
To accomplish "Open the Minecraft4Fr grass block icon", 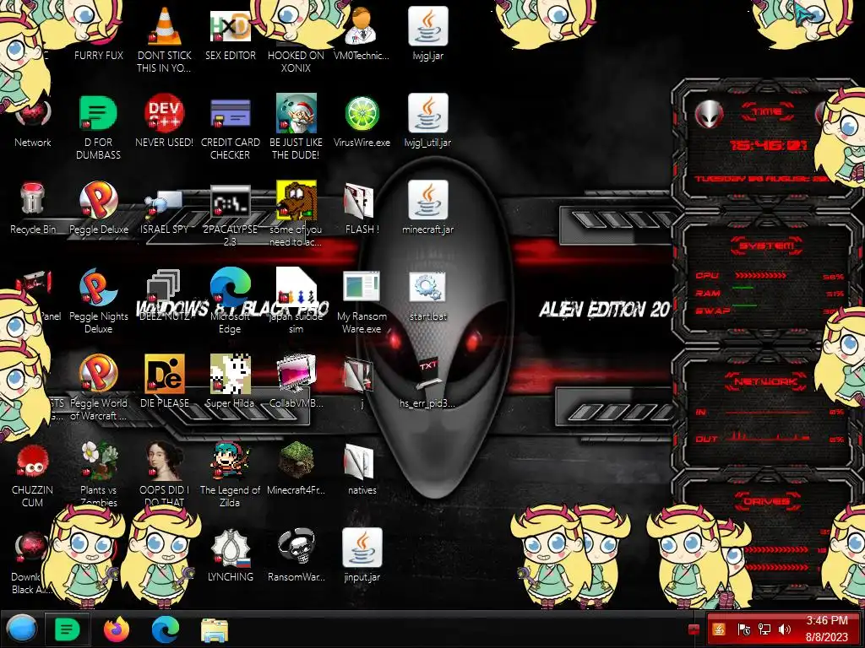I will pyautogui.click(x=296, y=461).
